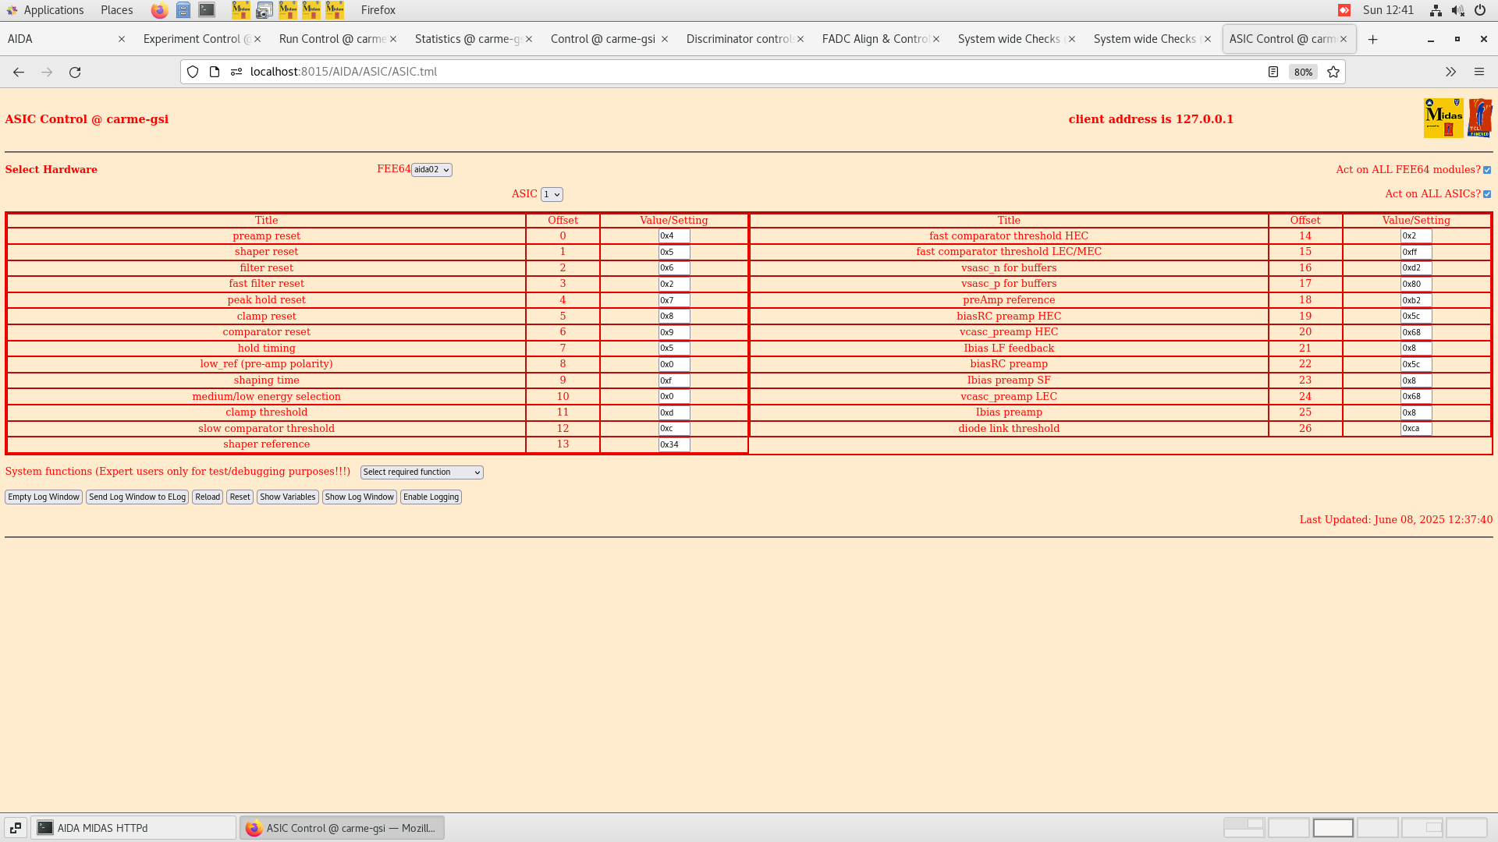1498x842 pixels.
Task: Open the Applications menu
Action: pos(55,10)
